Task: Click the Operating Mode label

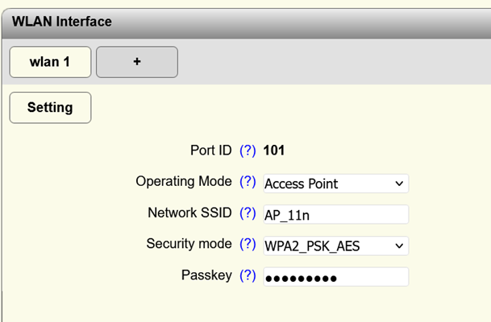Action: tap(184, 182)
